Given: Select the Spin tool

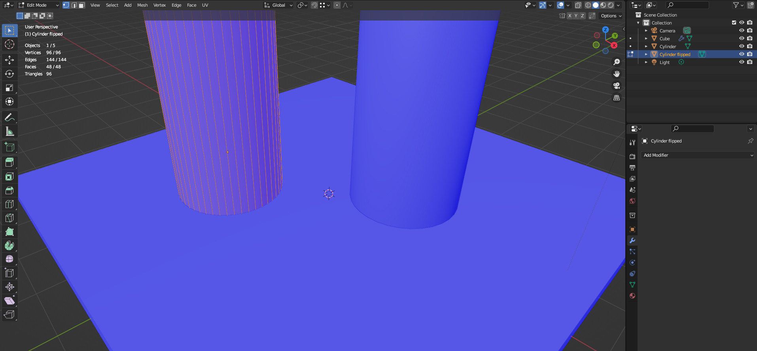Looking at the screenshot, I should pos(9,246).
